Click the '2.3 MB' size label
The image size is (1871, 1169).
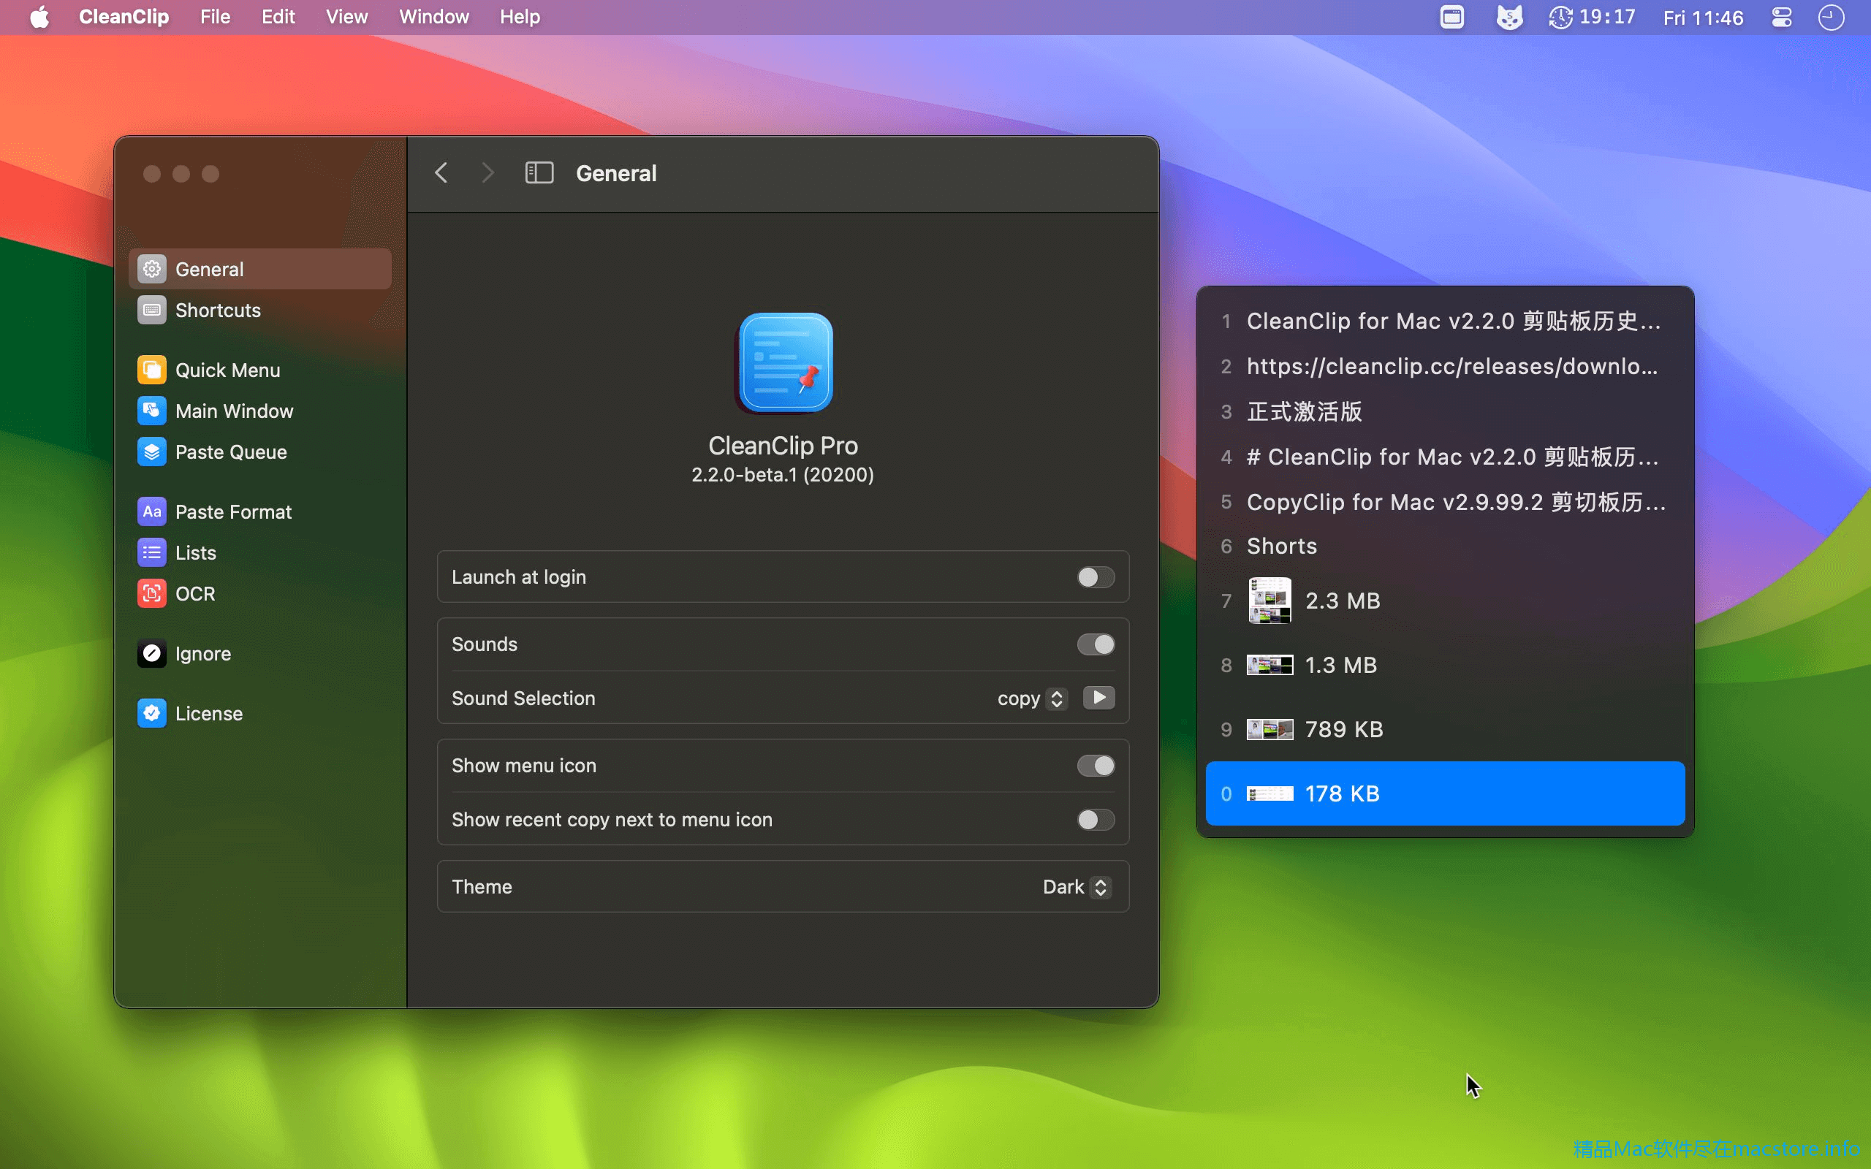pyautogui.click(x=1342, y=600)
